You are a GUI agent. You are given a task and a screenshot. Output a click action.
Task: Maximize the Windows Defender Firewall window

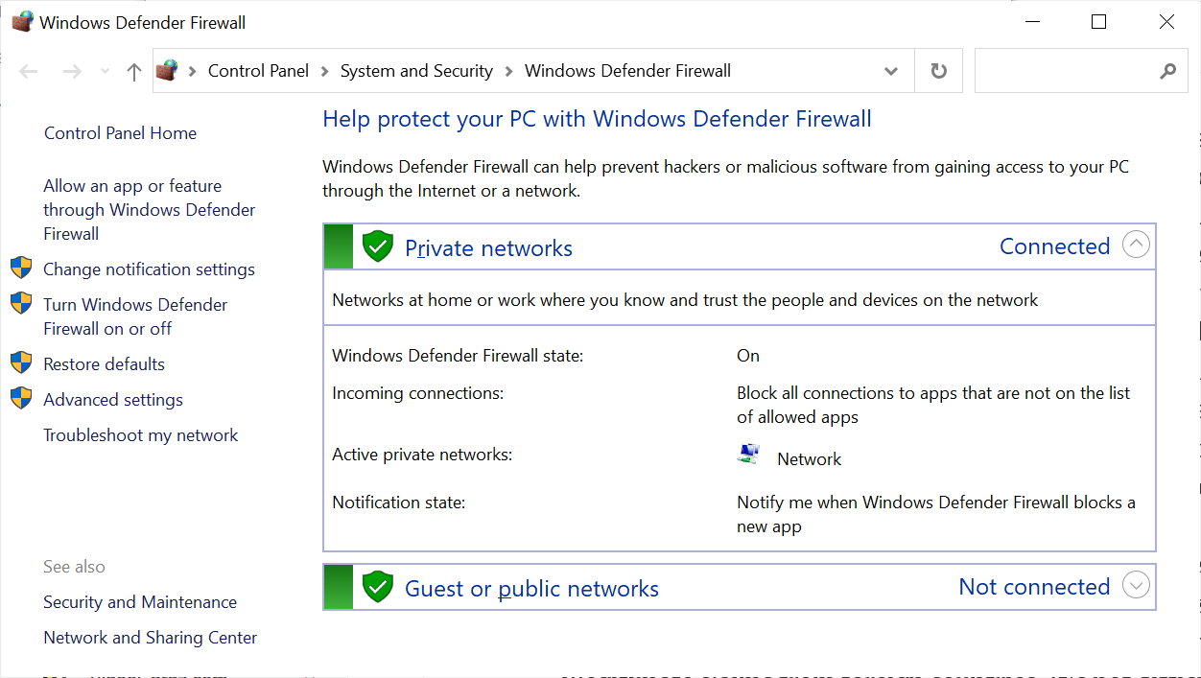1099,22
